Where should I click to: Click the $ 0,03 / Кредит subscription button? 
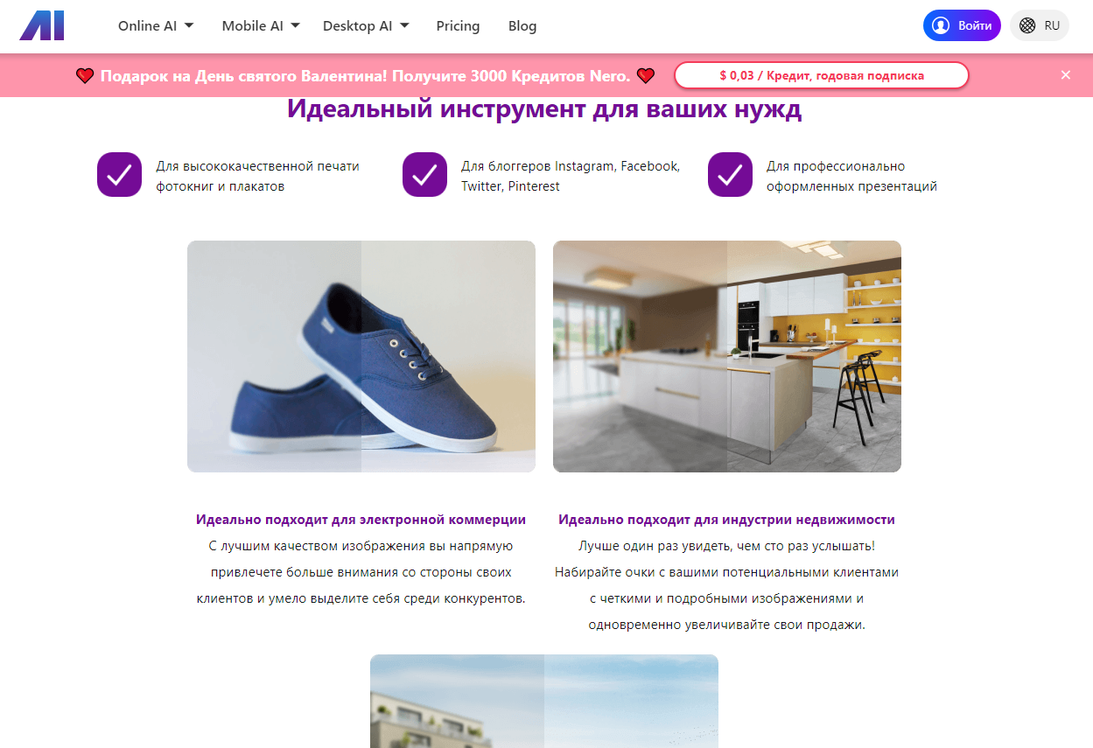pyautogui.click(x=822, y=75)
